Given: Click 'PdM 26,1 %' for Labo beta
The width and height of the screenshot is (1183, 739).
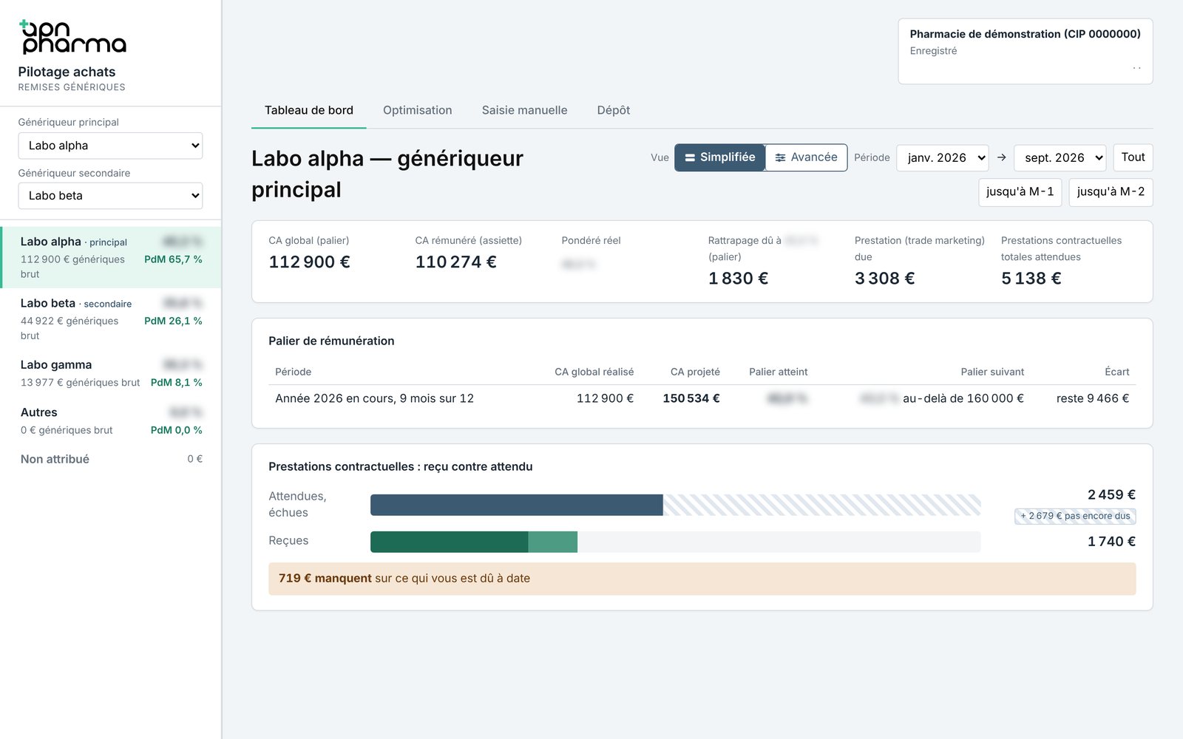Looking at the screenshot, I should point(173,321).
